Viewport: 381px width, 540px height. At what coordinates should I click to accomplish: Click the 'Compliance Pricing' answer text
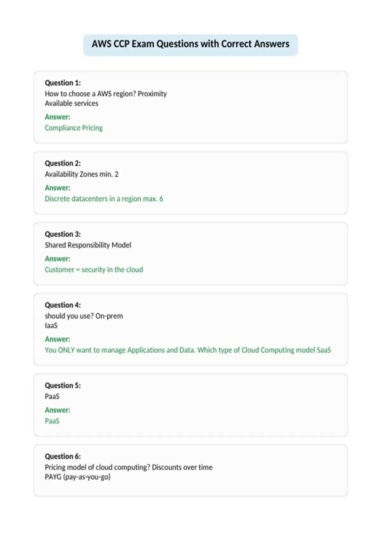point(74,128)
